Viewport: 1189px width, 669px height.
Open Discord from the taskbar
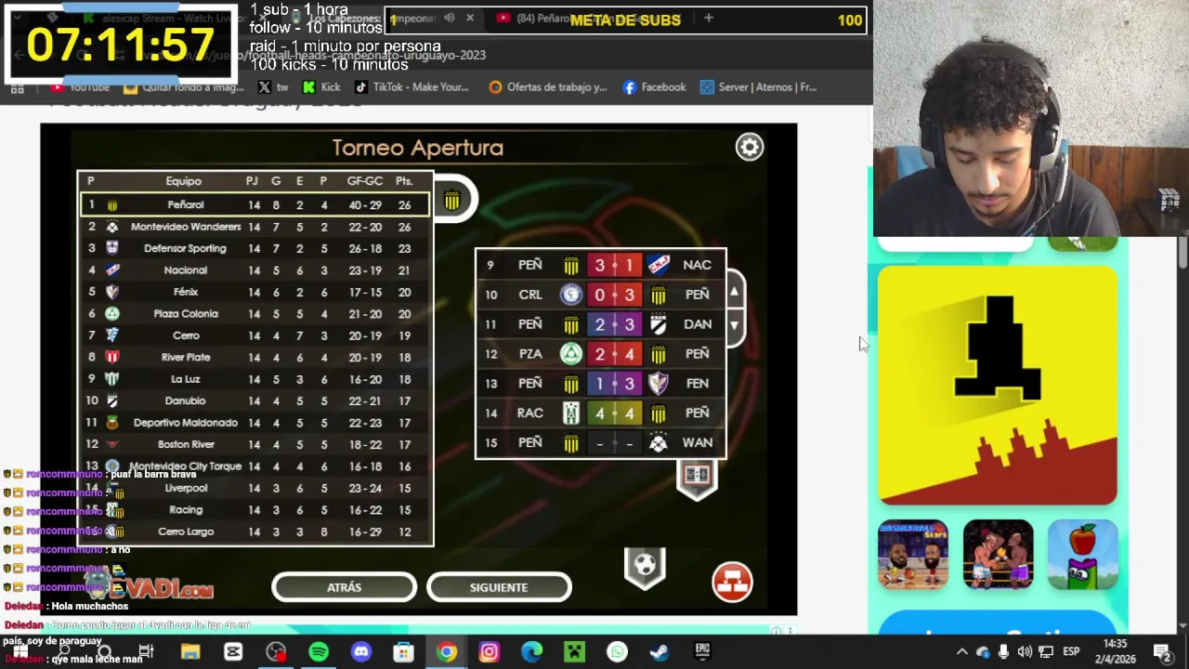[361, 652]
